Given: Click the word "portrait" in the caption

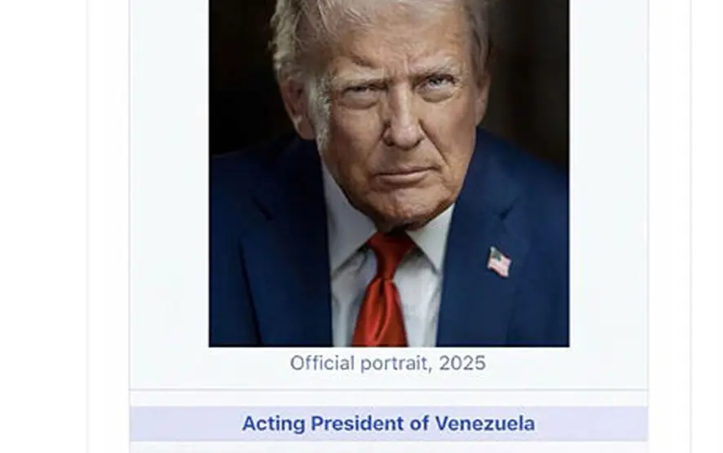Looking at the screenshot, I should 396,363.
